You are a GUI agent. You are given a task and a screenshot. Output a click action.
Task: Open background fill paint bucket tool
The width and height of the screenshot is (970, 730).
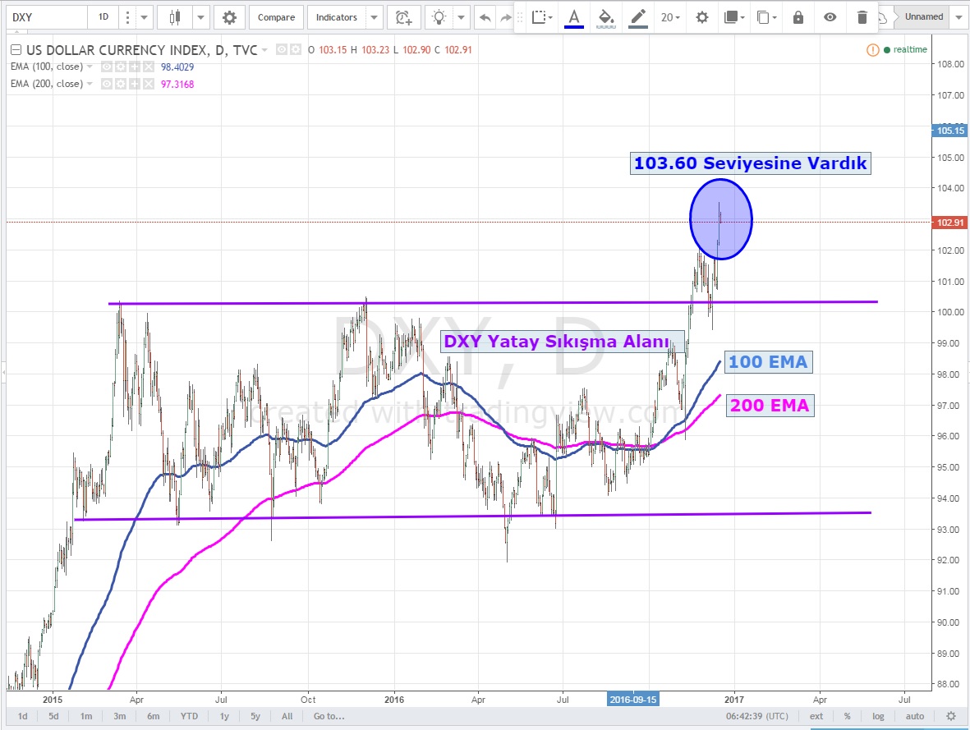tap(605, 17)
